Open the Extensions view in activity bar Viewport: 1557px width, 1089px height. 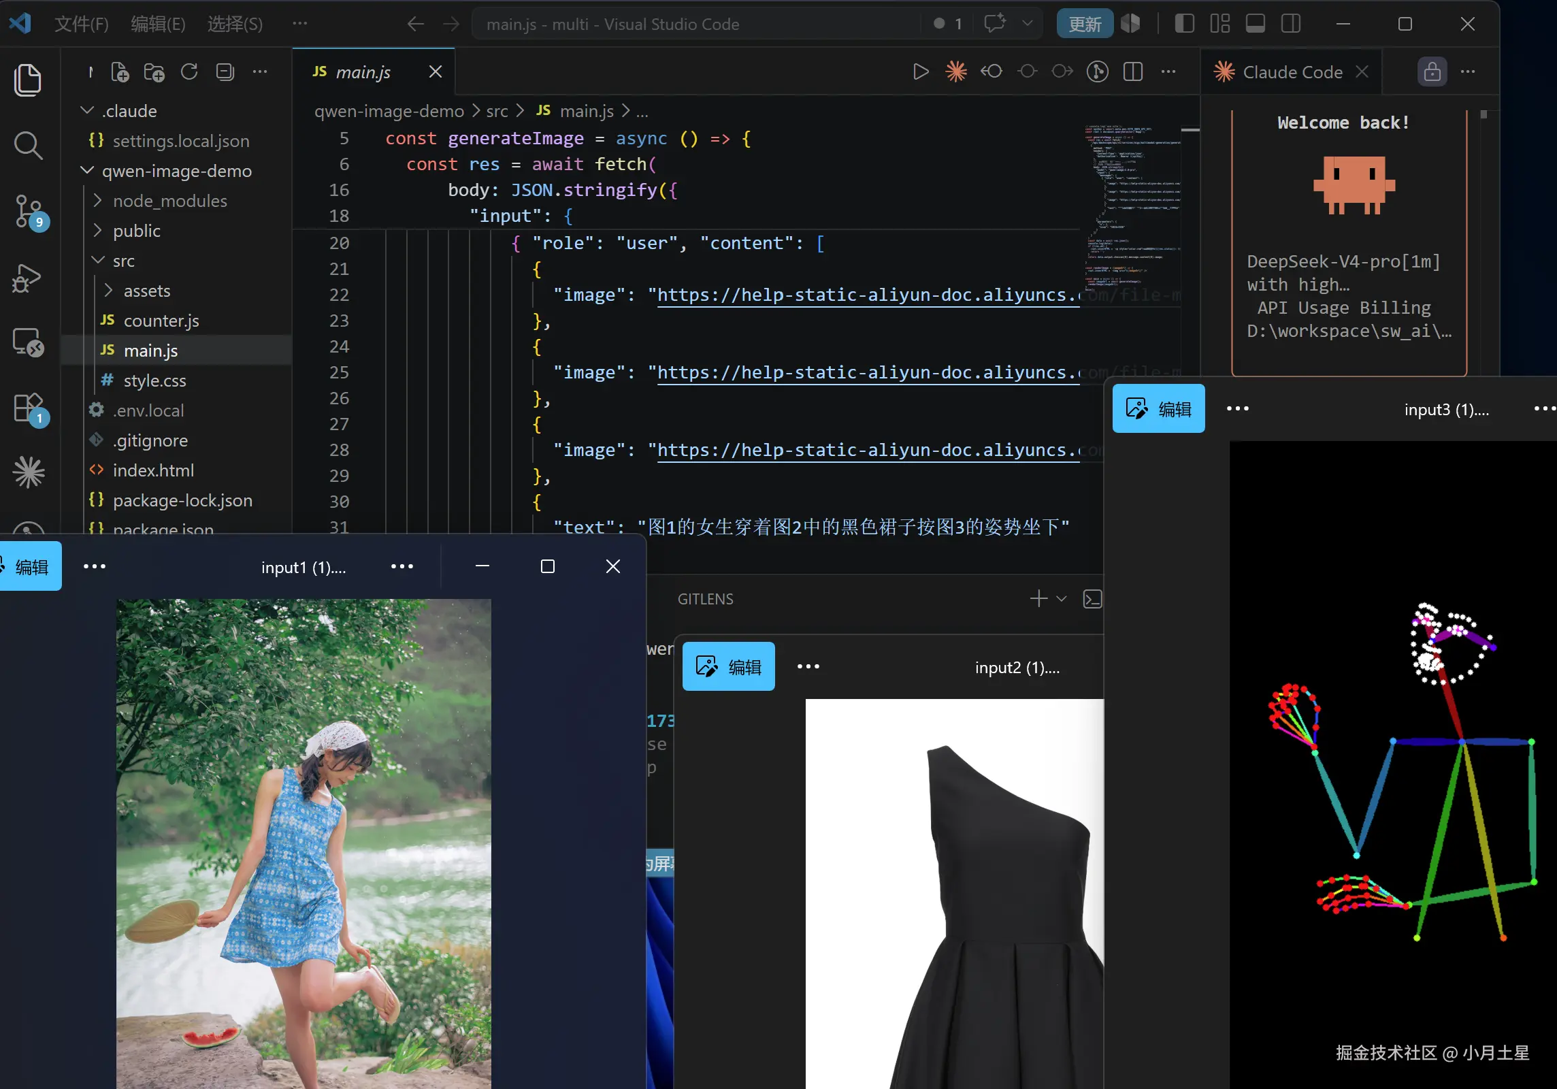[x=30, y=408]
